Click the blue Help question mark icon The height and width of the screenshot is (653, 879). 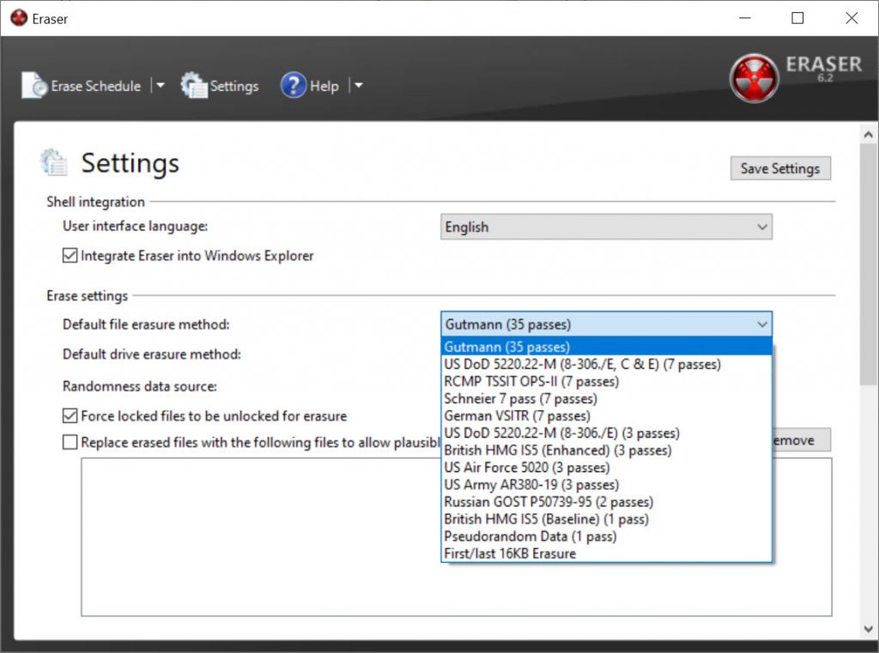294,86
